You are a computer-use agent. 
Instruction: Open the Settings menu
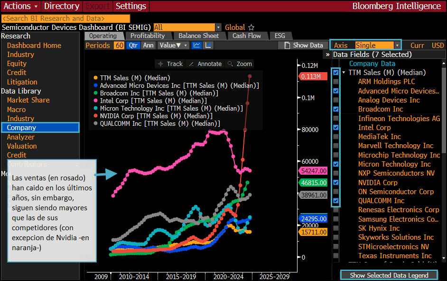tap(131, 6)
